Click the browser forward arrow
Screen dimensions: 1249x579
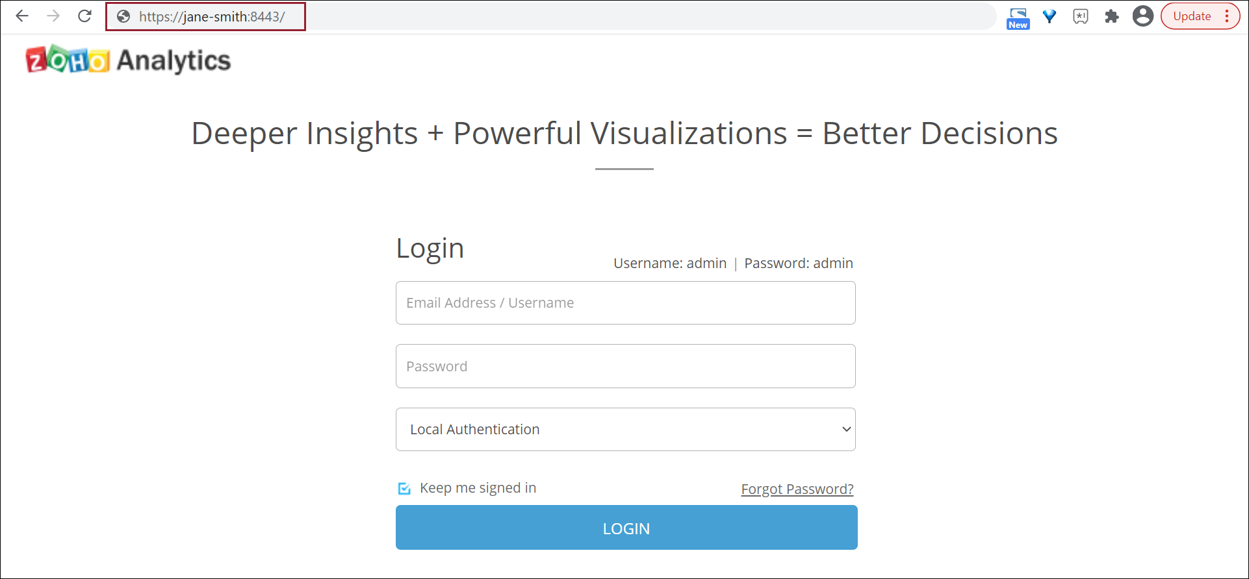[53, 16]
